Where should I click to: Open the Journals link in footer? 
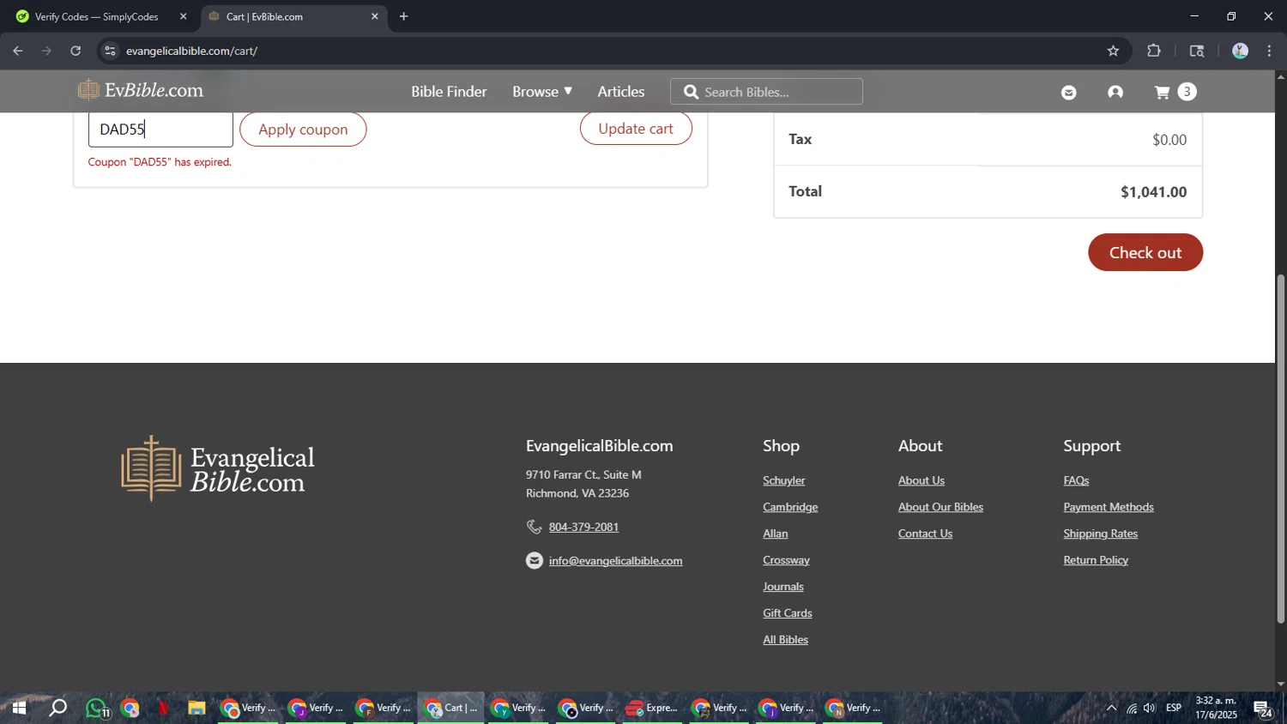tap(783, 587)
